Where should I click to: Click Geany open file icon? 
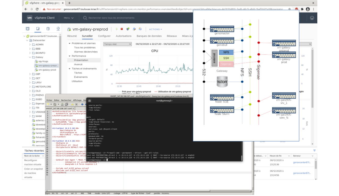pos(55,104)
